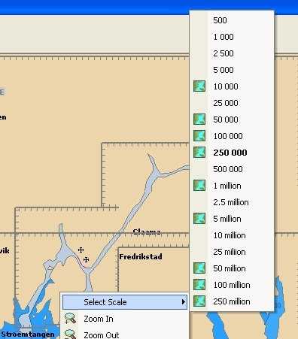Set scale to 500 000
Screen dimensions: 298x339
tap(228, 169)
